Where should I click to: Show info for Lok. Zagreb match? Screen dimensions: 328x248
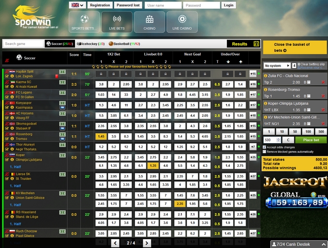pyautogui.click(x=12, y=76)
